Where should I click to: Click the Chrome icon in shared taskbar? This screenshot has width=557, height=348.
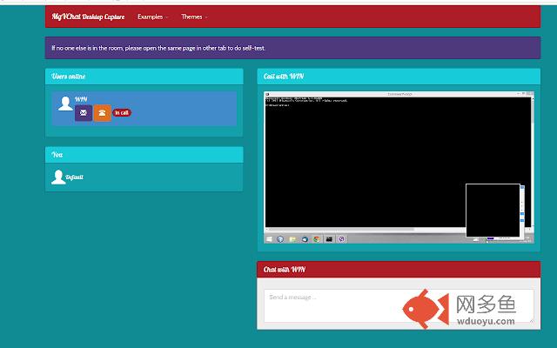[x=317, y=238]
